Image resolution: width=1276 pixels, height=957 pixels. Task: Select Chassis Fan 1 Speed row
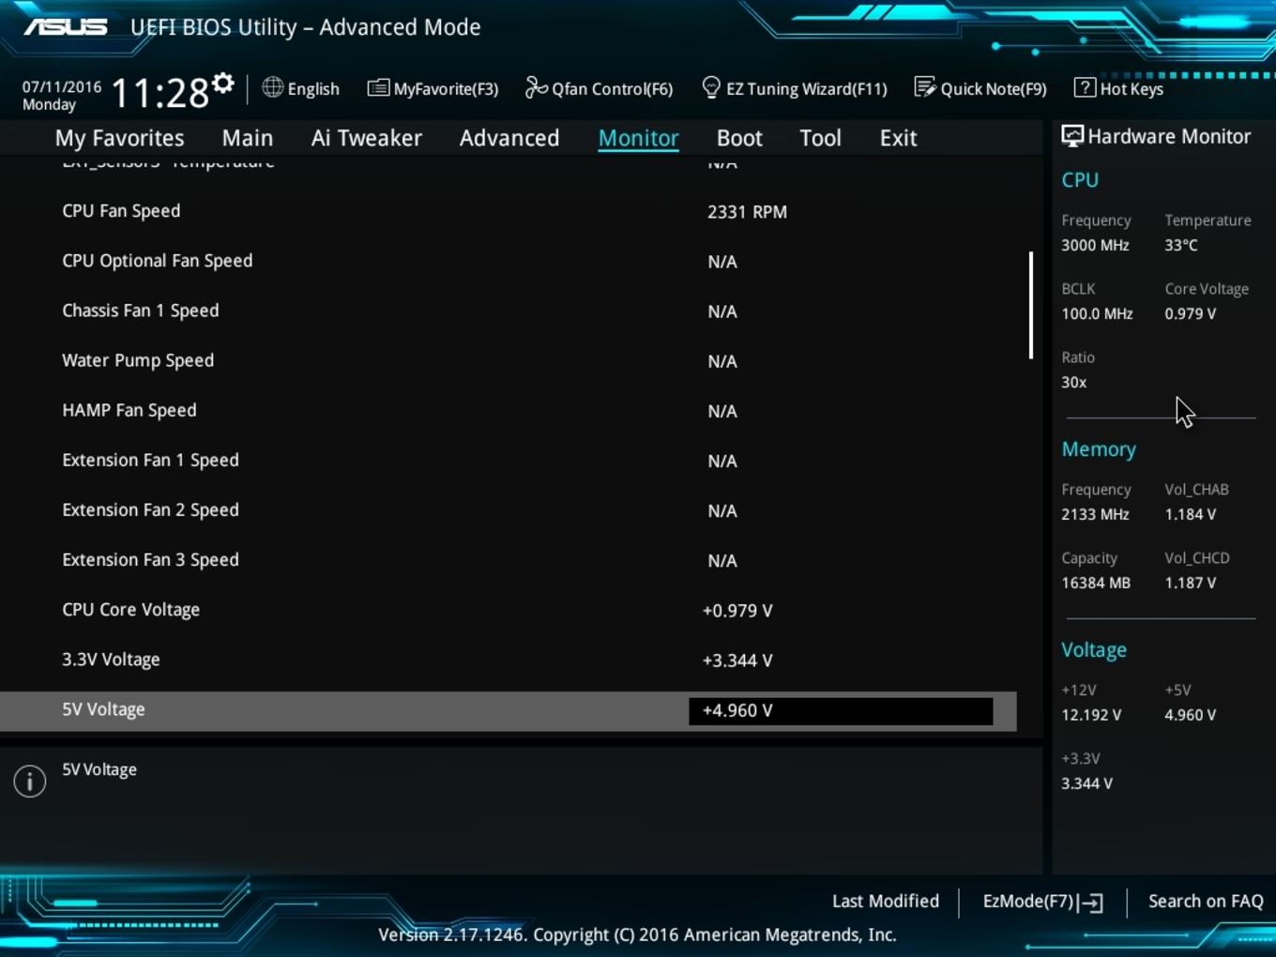(x=508, y=311)
